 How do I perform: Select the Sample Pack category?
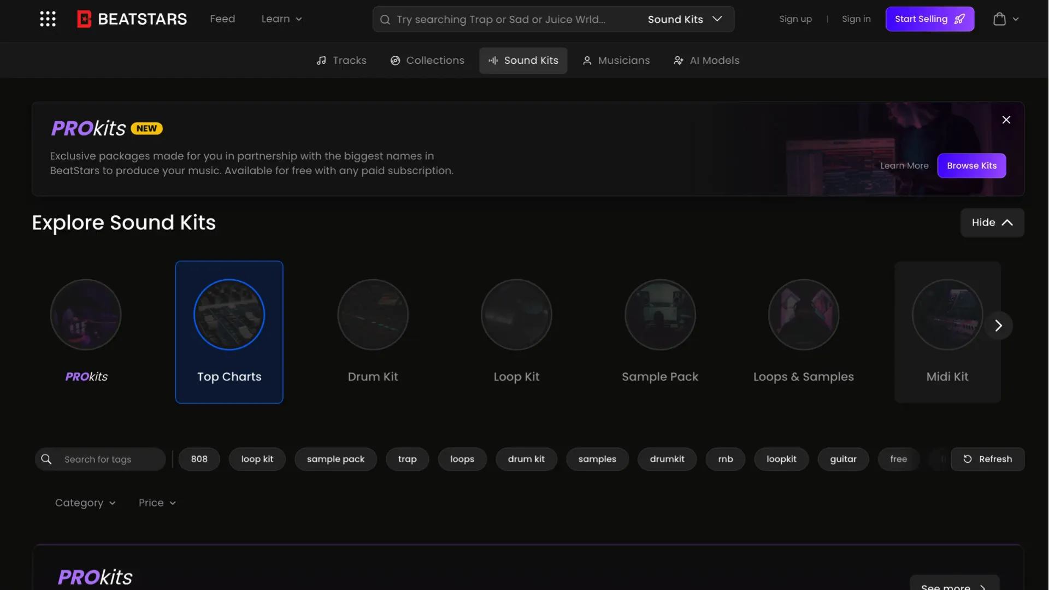pyautogui.click(x=660, y=332)
